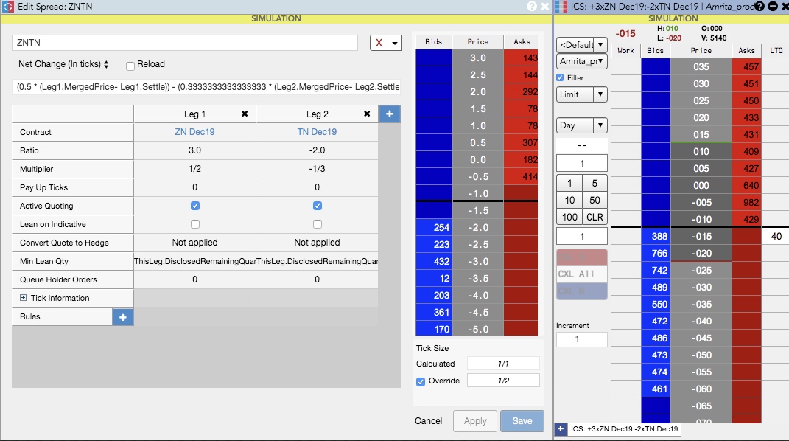This screenshot has height=441, width=789.
Task: Click the ZNTN spread name field
Action: coord(184,43)
